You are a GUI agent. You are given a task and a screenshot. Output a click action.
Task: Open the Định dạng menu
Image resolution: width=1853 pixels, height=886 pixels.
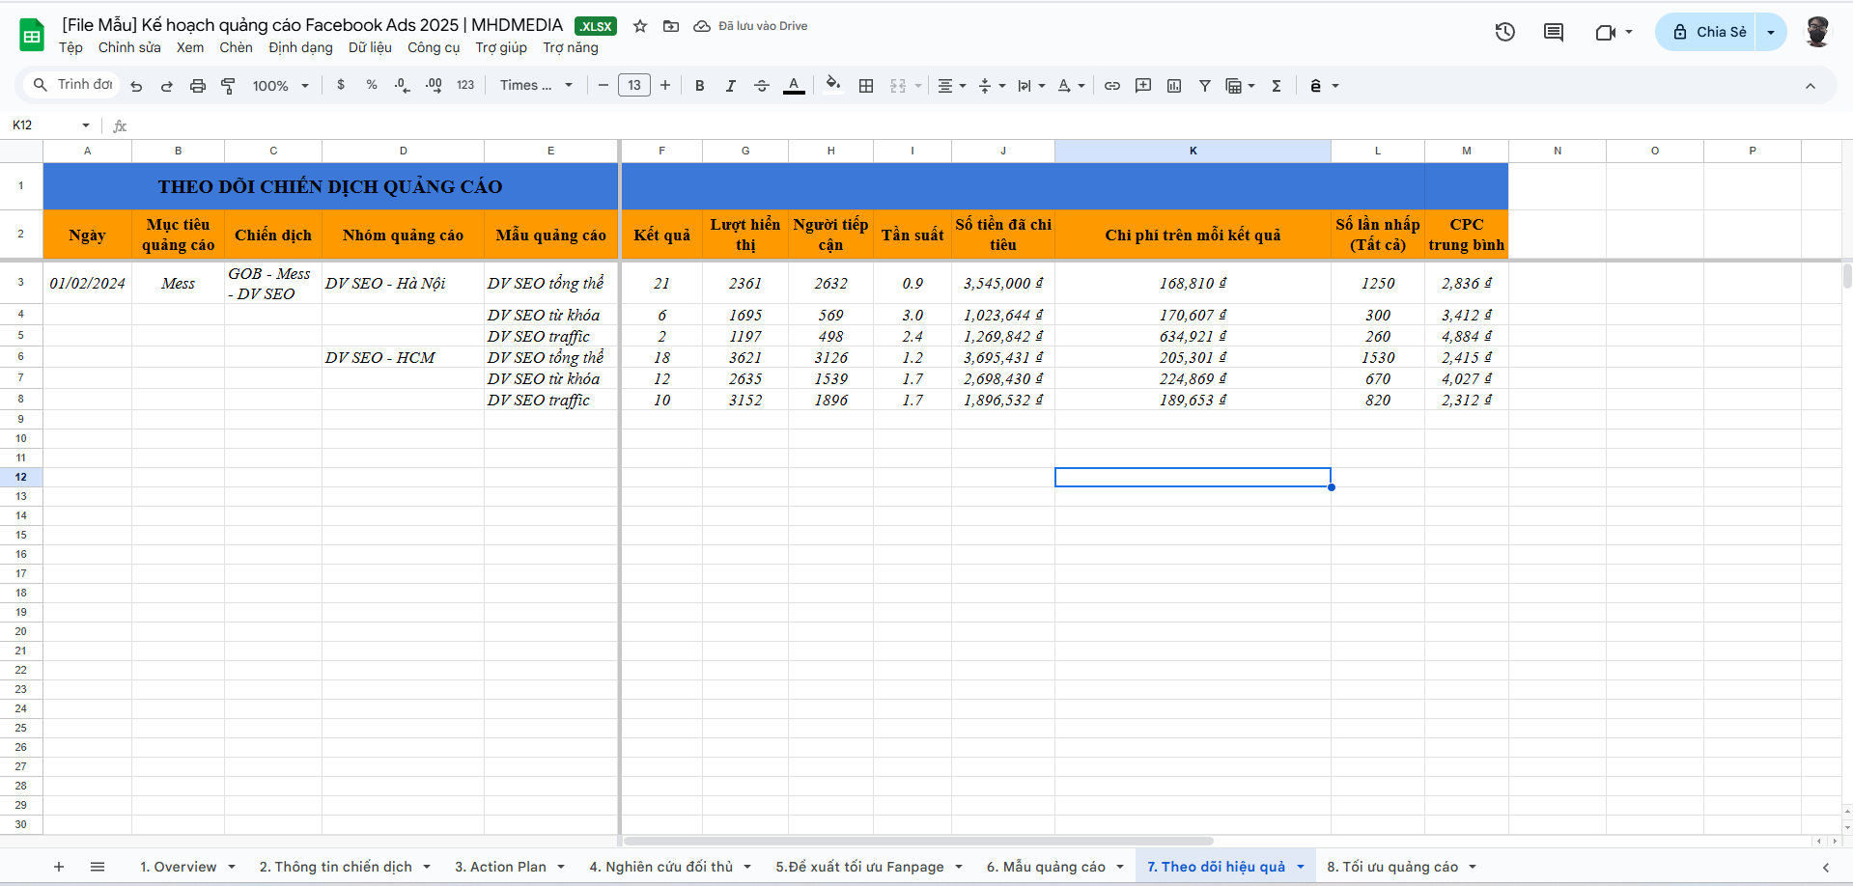coord(300,47)
